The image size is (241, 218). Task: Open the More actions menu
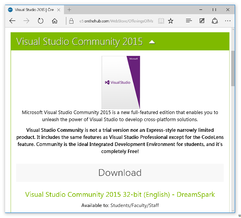click(228, 21)
